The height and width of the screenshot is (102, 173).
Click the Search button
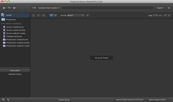coord(160,8)
